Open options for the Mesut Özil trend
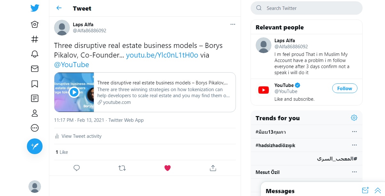Image resolution: width=385 pixels, height=196 pixels. click(354, 172)
